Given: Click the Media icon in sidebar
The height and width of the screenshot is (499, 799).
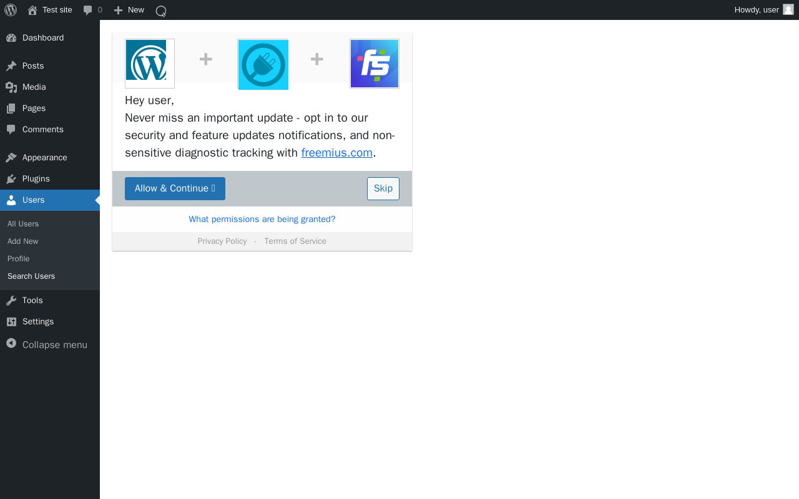Looking at the screenshot, I should tap(11, 87).
